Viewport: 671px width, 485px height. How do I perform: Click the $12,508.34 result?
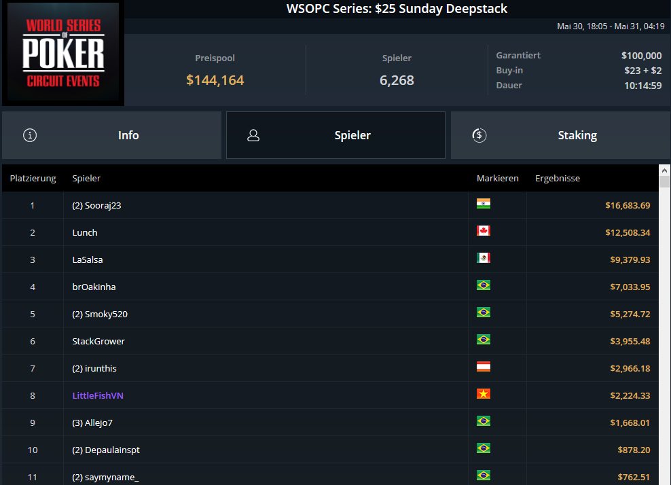(x=628, y=232)
